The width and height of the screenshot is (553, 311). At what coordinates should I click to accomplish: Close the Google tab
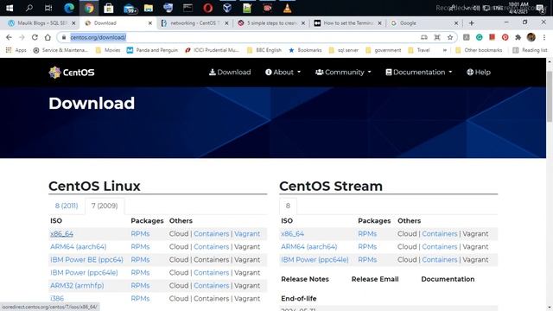[x=456, y=23]
